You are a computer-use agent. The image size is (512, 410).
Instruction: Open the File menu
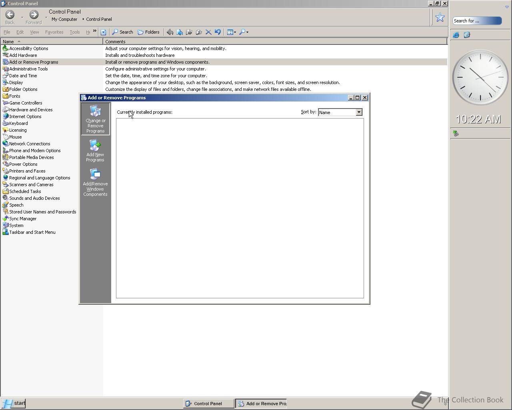click(7, 32)
